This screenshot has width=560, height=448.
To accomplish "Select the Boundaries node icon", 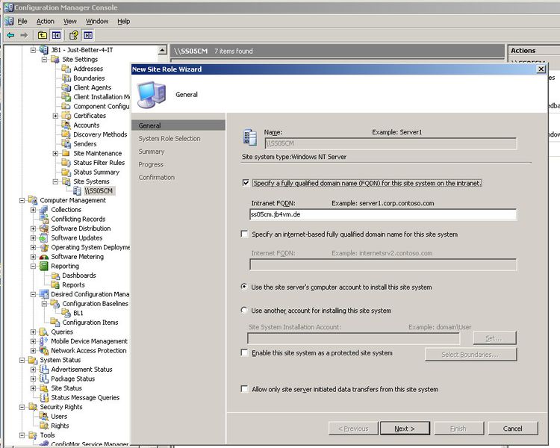I will pyautogui.click(x=66, y=78).
